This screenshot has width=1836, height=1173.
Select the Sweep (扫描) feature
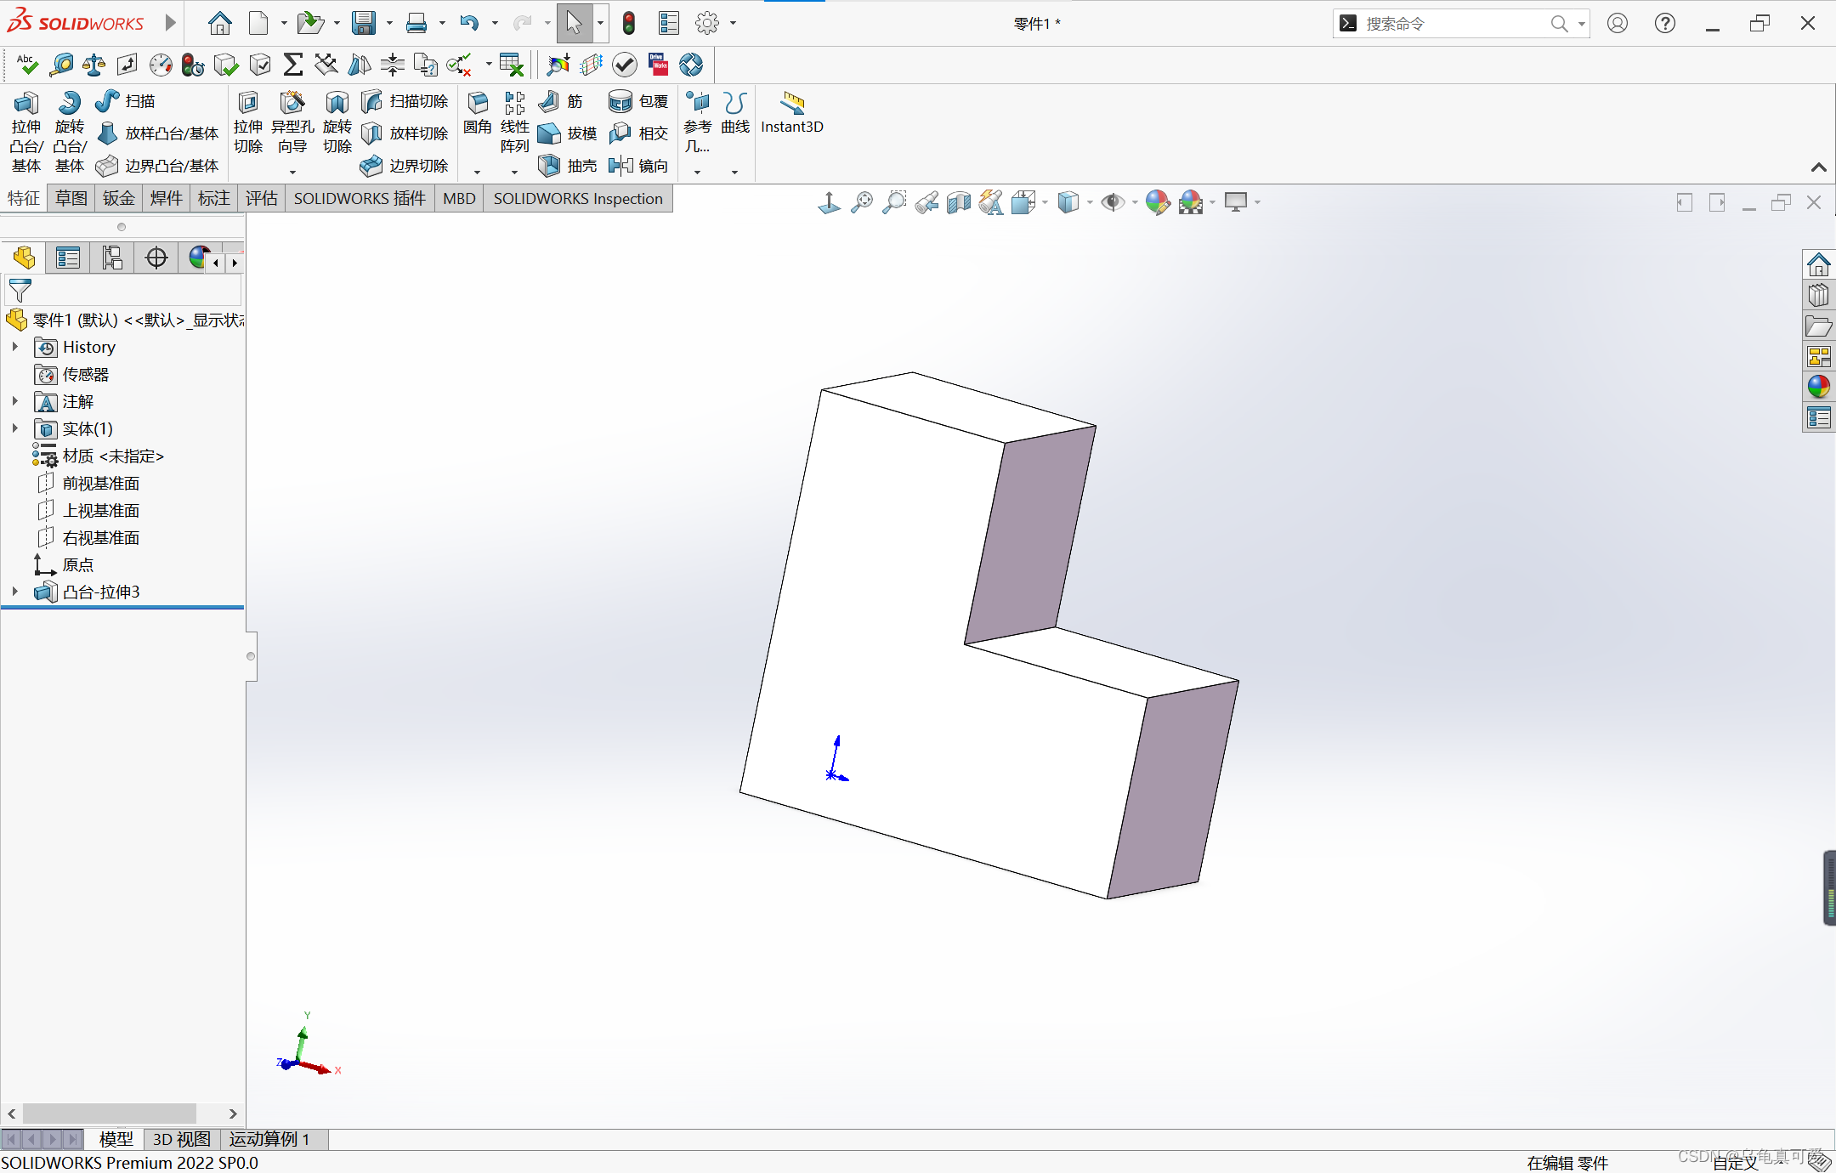(126, 101)
